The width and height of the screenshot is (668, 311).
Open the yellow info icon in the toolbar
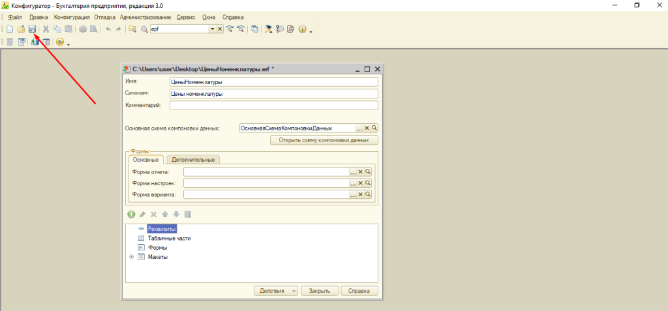(302, 29)
